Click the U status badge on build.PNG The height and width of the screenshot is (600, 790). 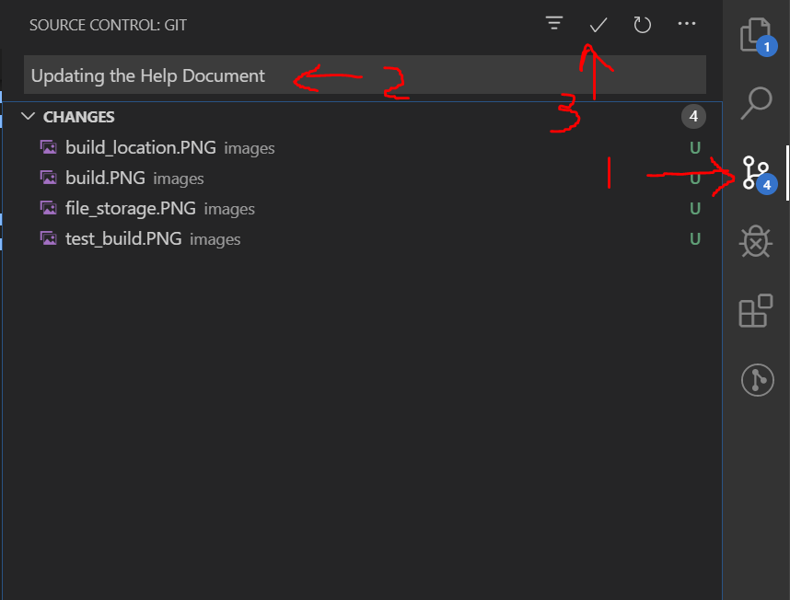(x=695, y=178)
